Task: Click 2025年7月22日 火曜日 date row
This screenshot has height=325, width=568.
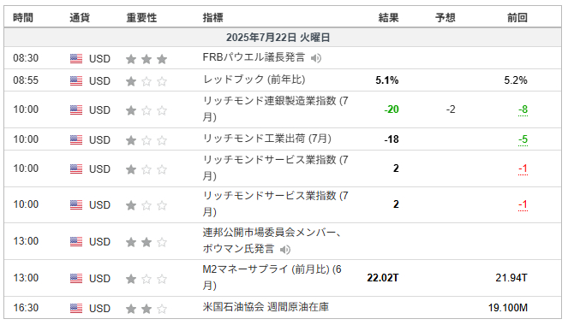Action: click(x=283, y=38)
